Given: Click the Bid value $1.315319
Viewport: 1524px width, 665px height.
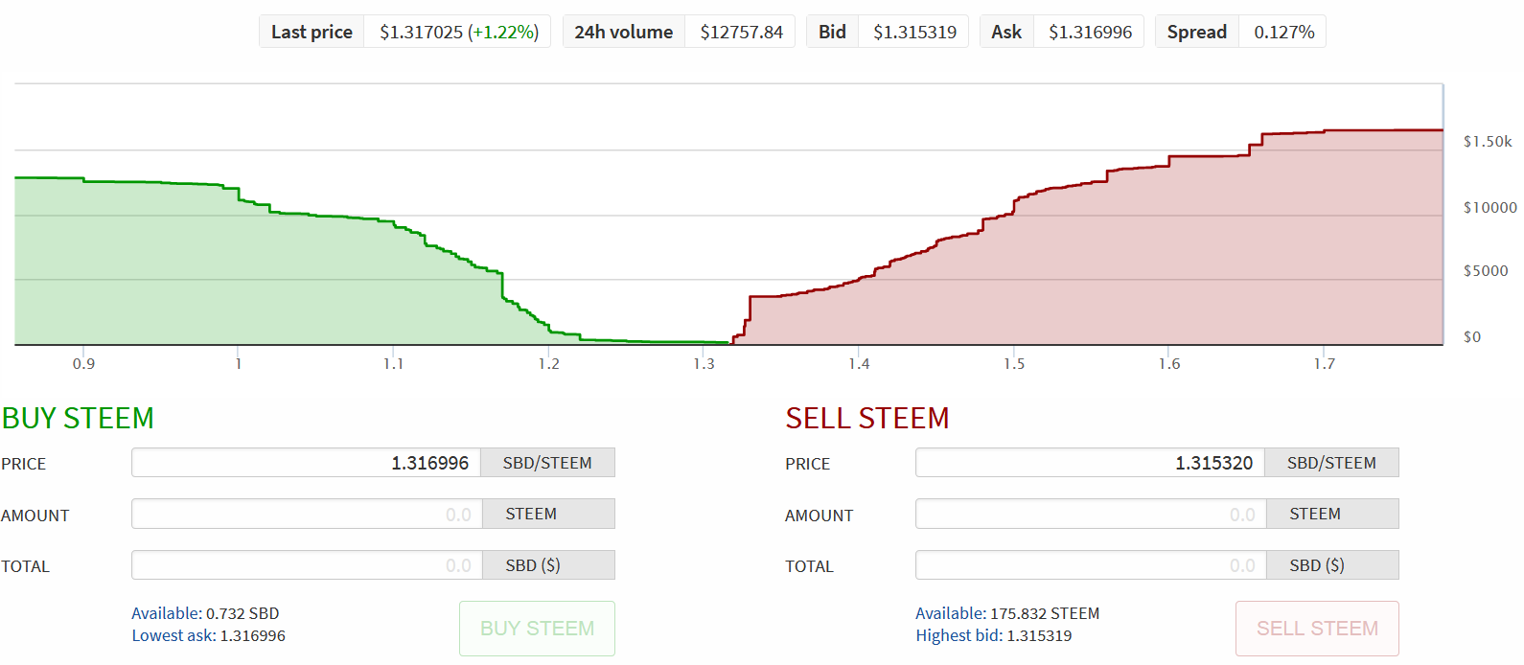Looking at the screenshot, I should (x=914, y=32).
